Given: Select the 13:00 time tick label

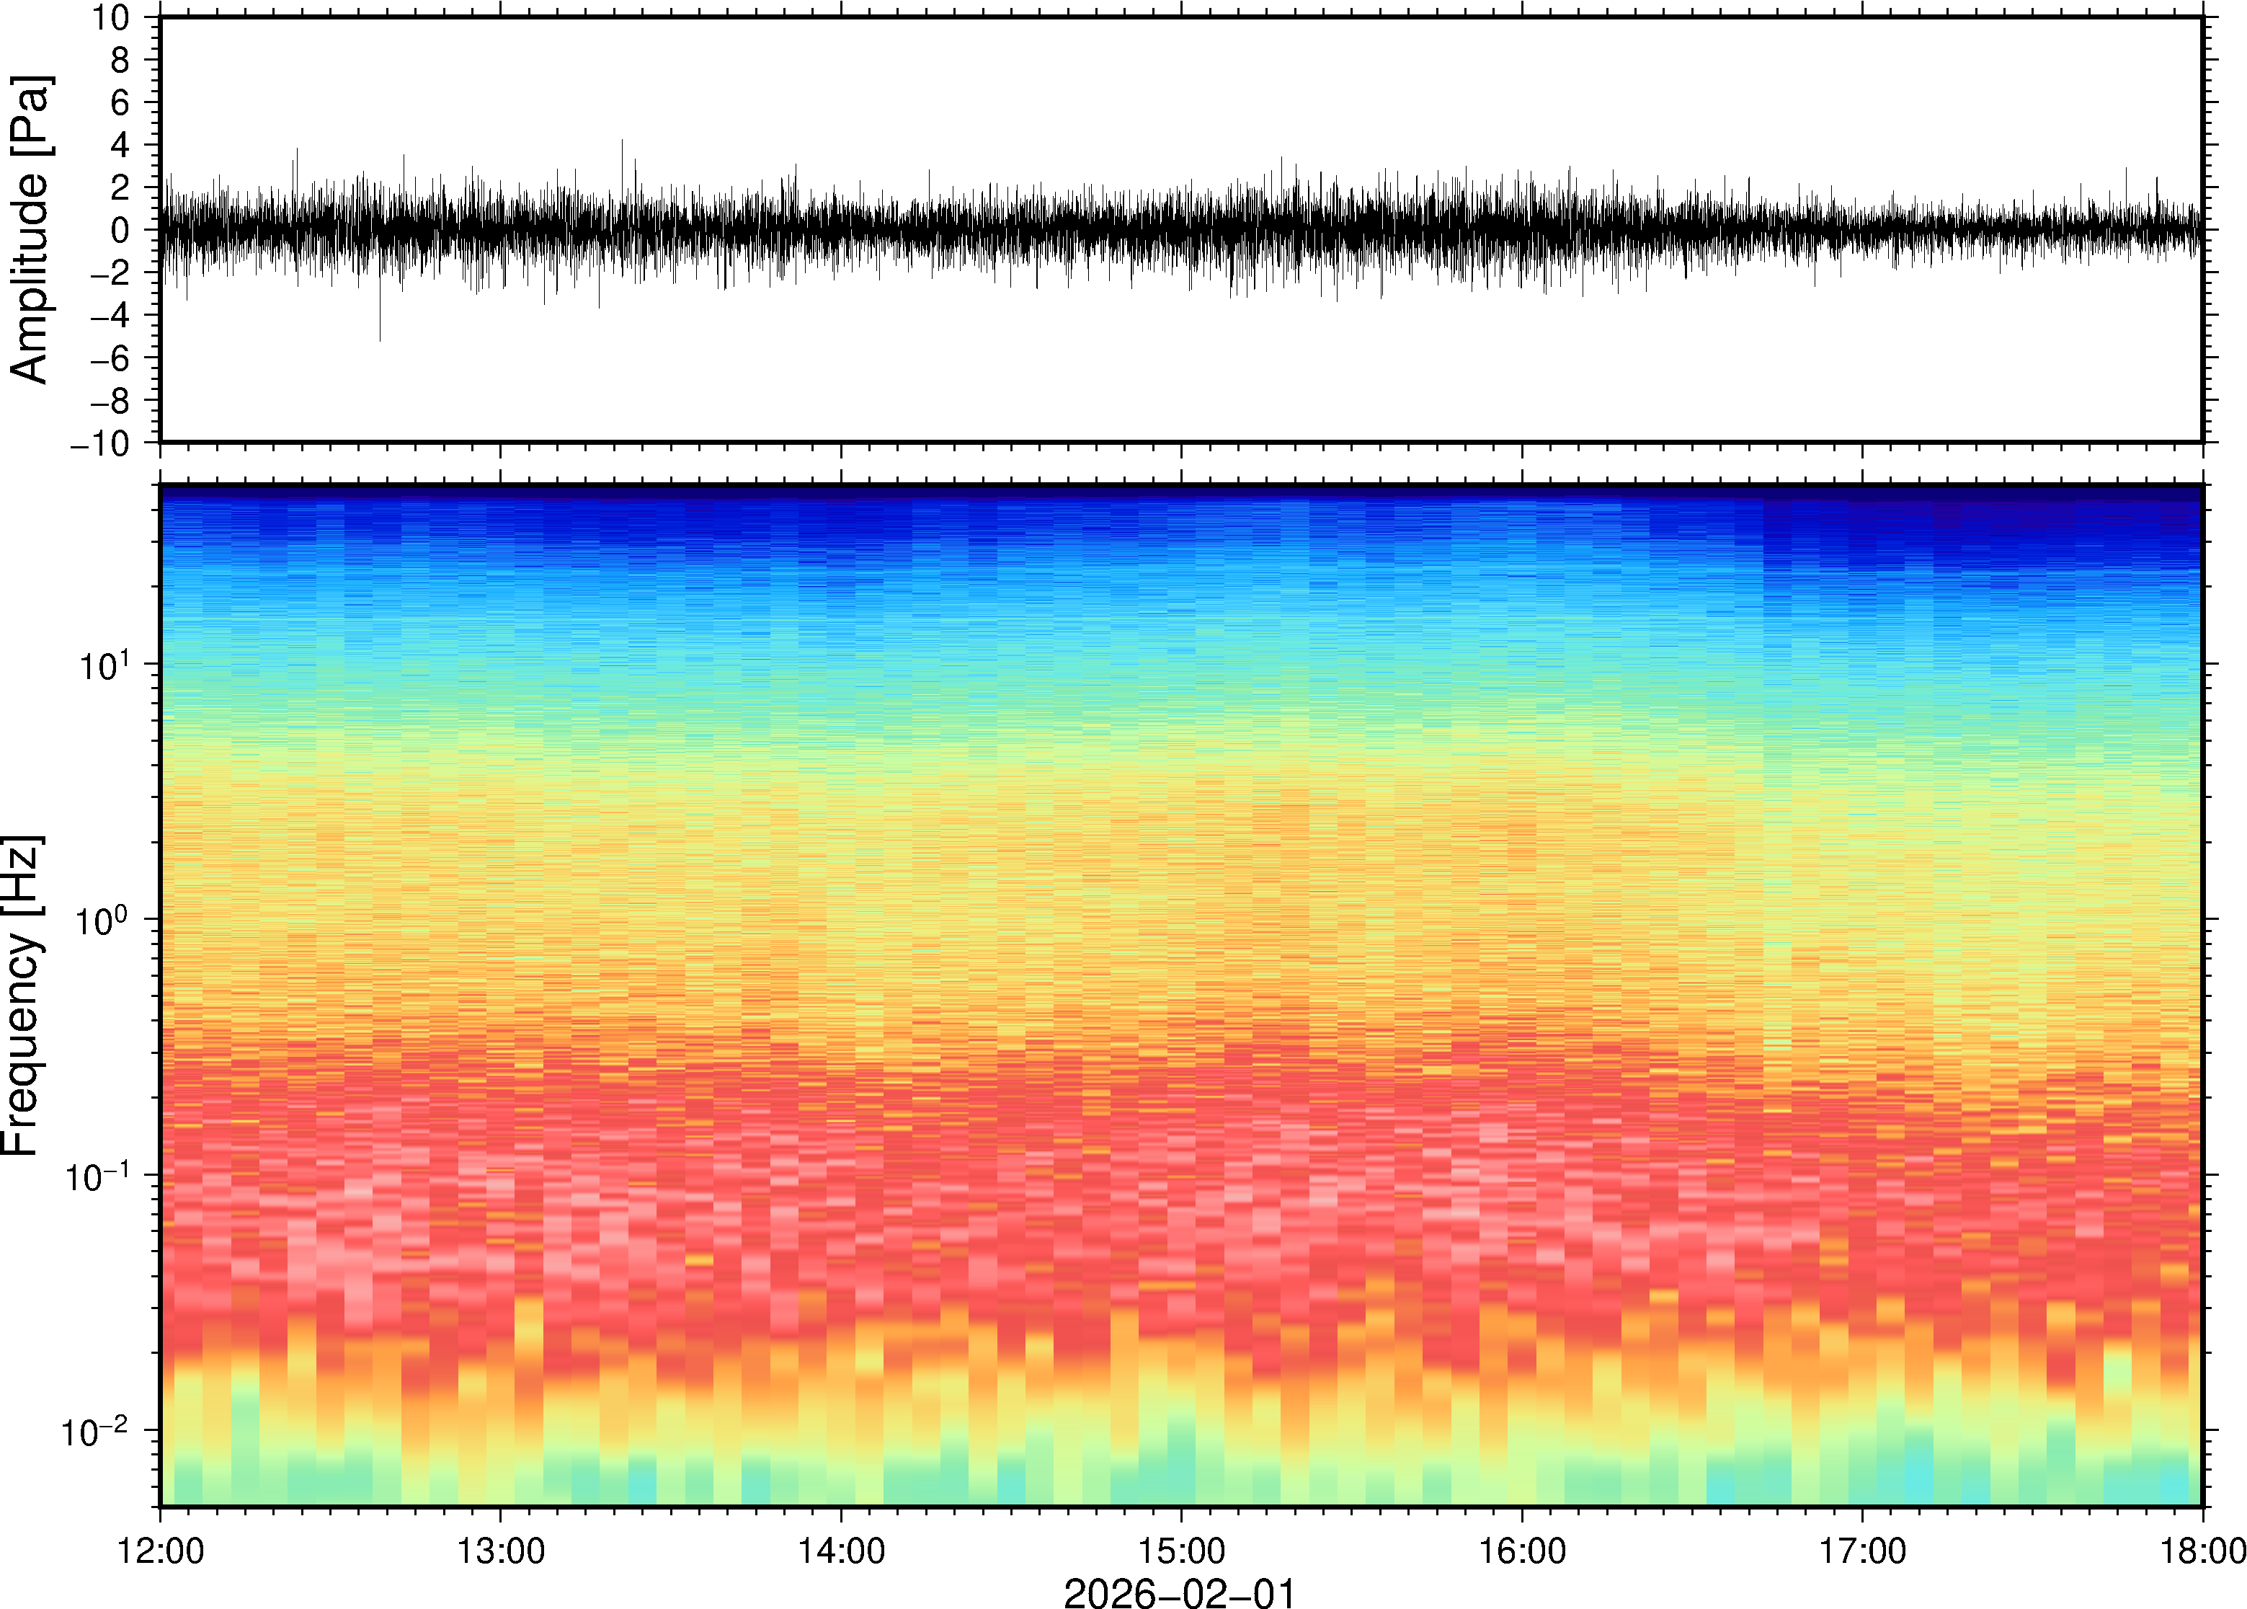Looking at the screenshot, I should (500, 1551).
